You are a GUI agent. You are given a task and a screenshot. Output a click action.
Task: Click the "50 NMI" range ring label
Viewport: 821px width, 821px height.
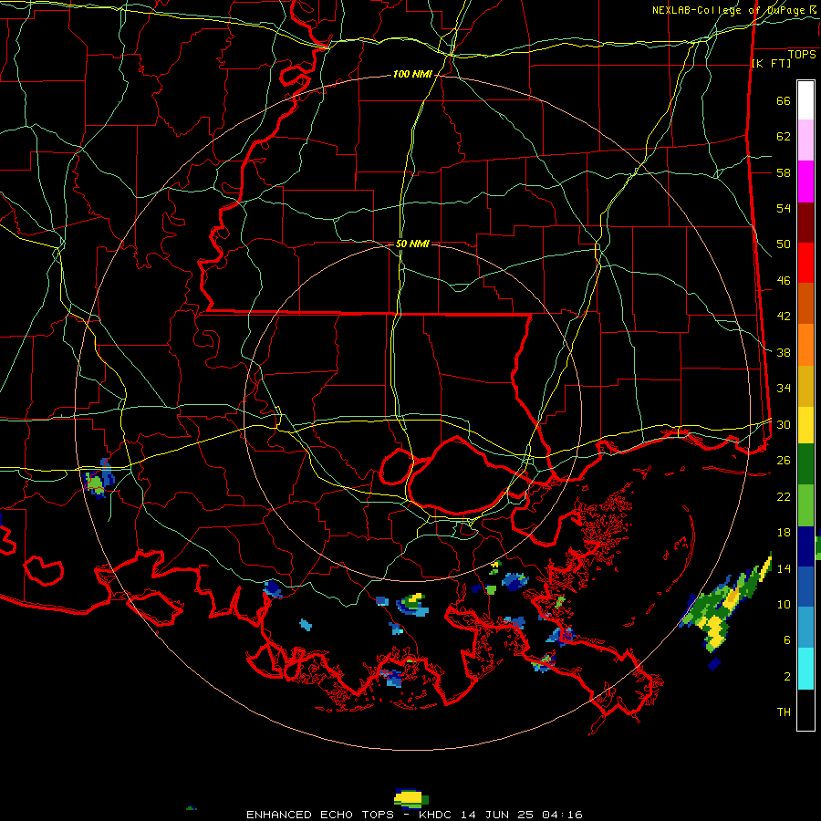pyautogui.click(x=412, y=244)
